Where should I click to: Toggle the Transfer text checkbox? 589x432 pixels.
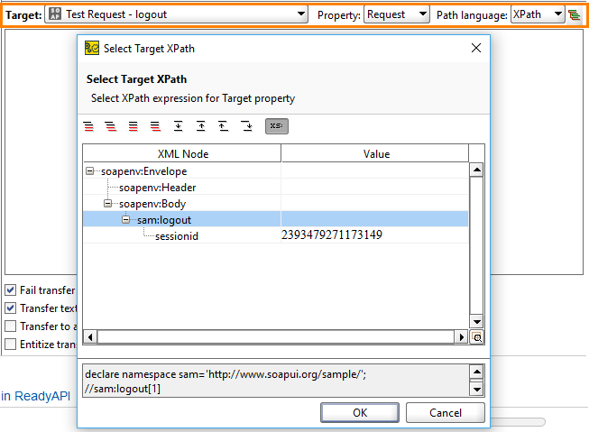pyautogui.click(x=11, y=308)
